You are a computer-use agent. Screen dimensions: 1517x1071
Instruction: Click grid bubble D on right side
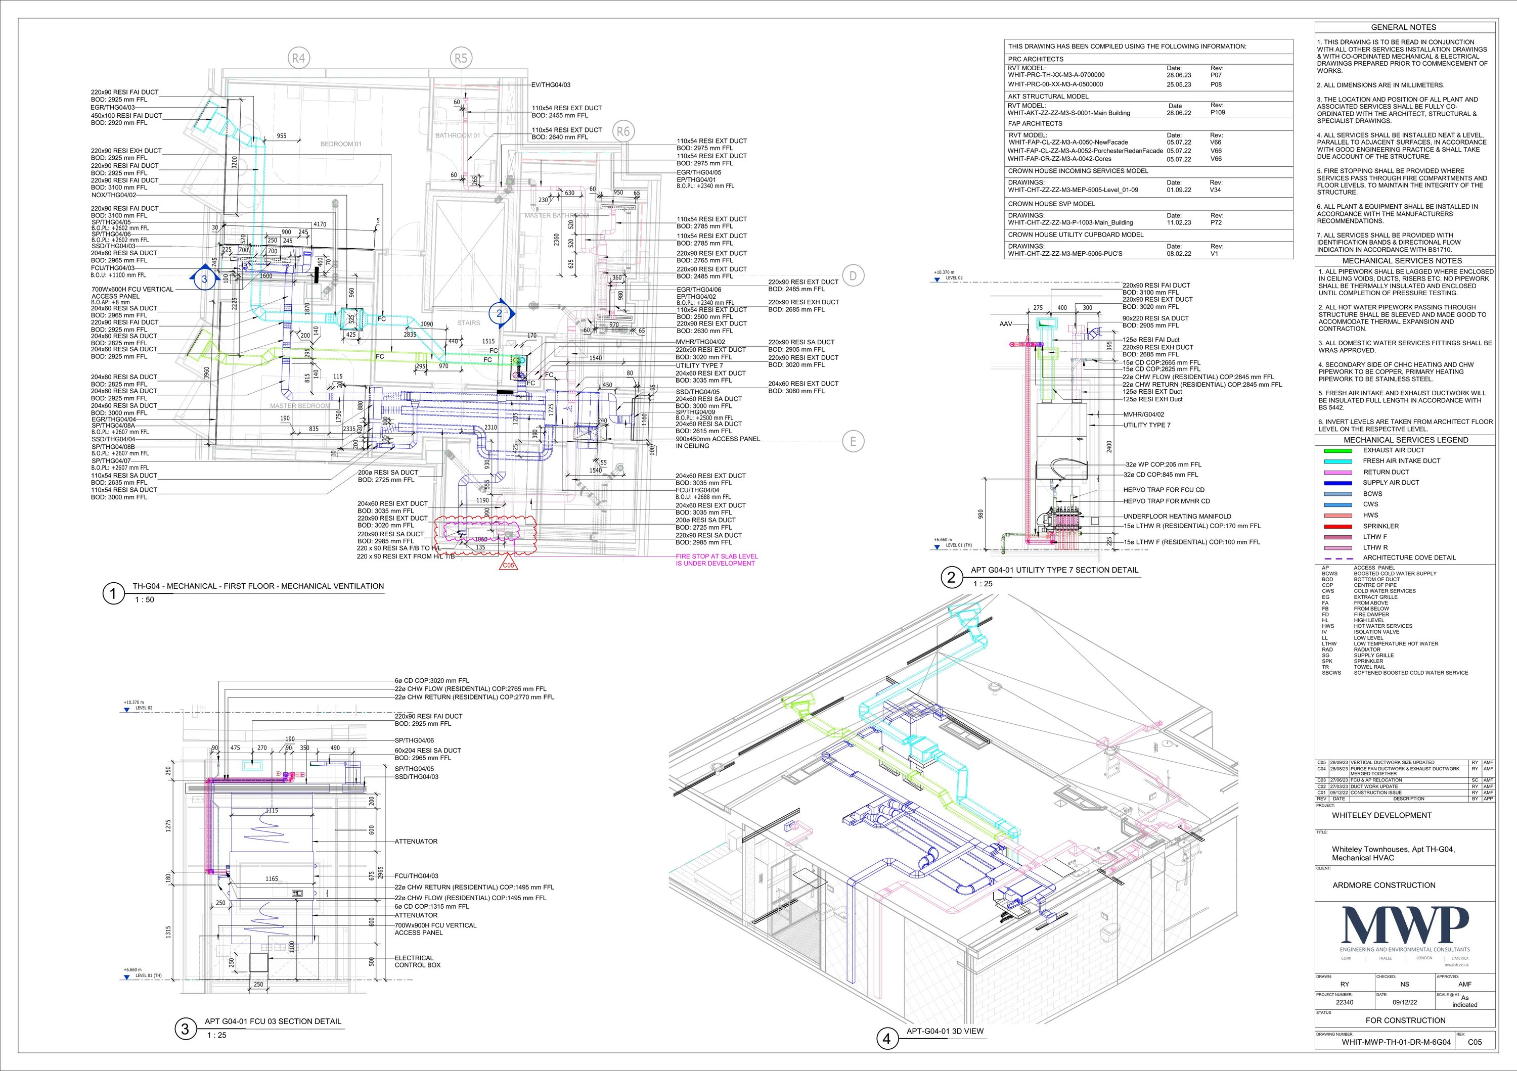pyautogui.click(x=853, y=276)
